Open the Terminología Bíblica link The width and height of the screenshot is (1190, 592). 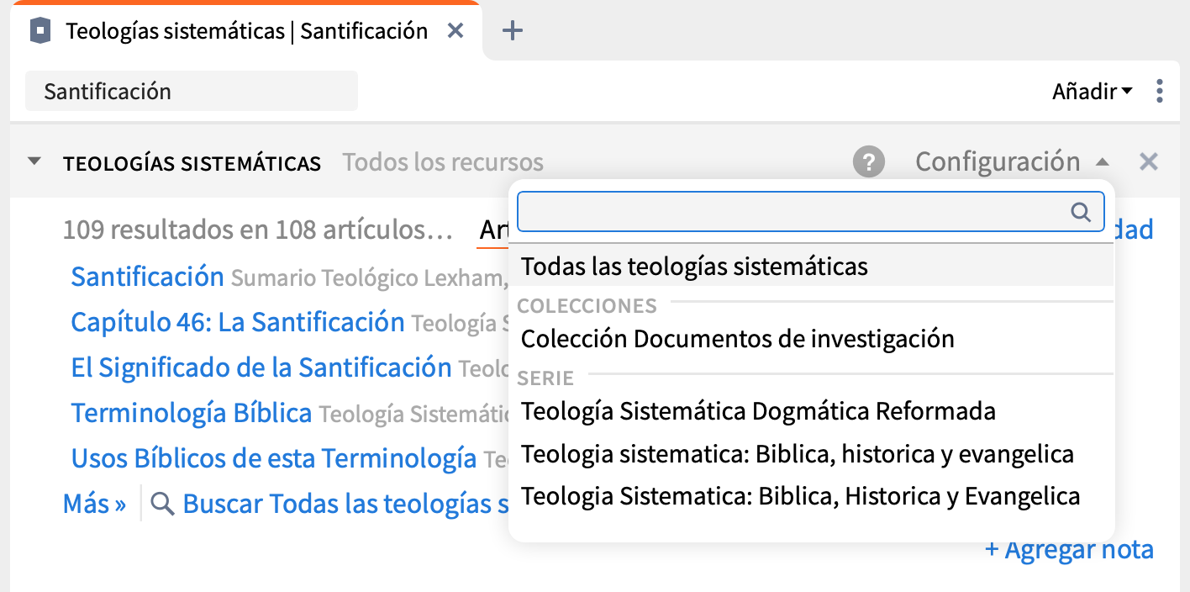192,413
